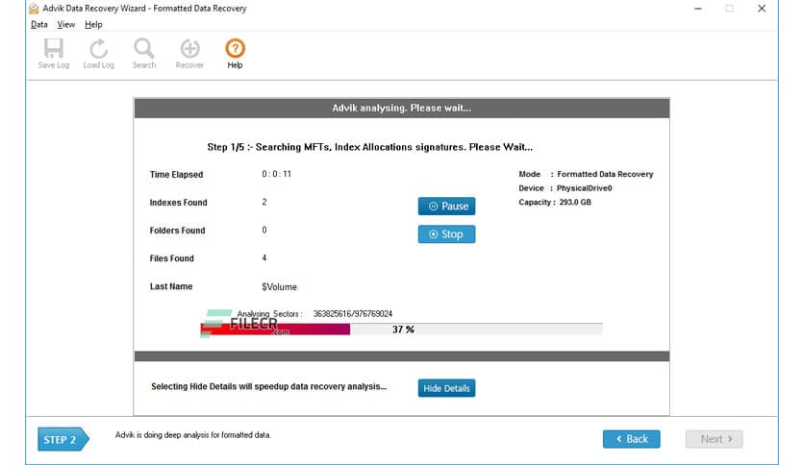Select the 'Step 1/5' status message

[369, 147]
